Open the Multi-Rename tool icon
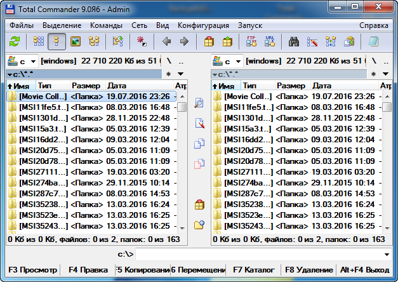 click(x=312, y=42)
